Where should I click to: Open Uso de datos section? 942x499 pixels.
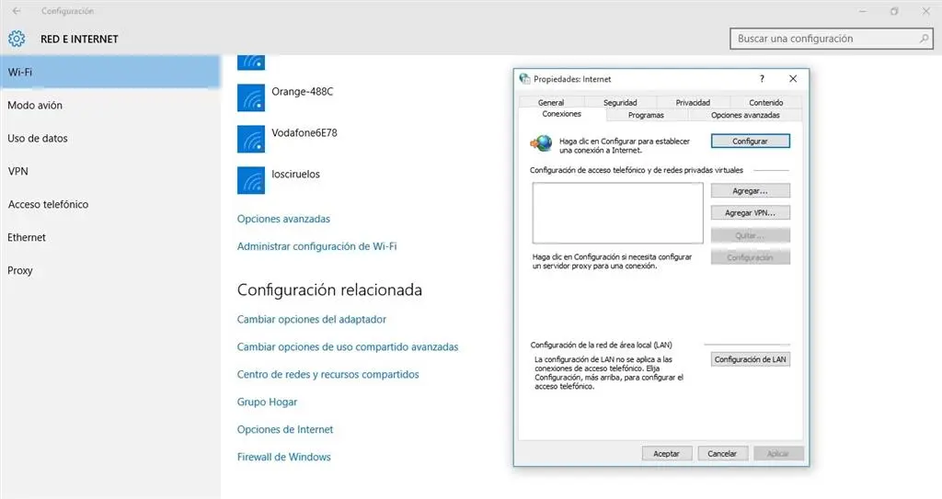coord(110,138)
